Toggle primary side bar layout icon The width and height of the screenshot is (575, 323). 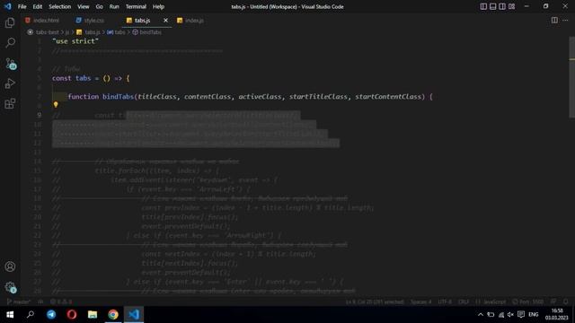[483, 6]
